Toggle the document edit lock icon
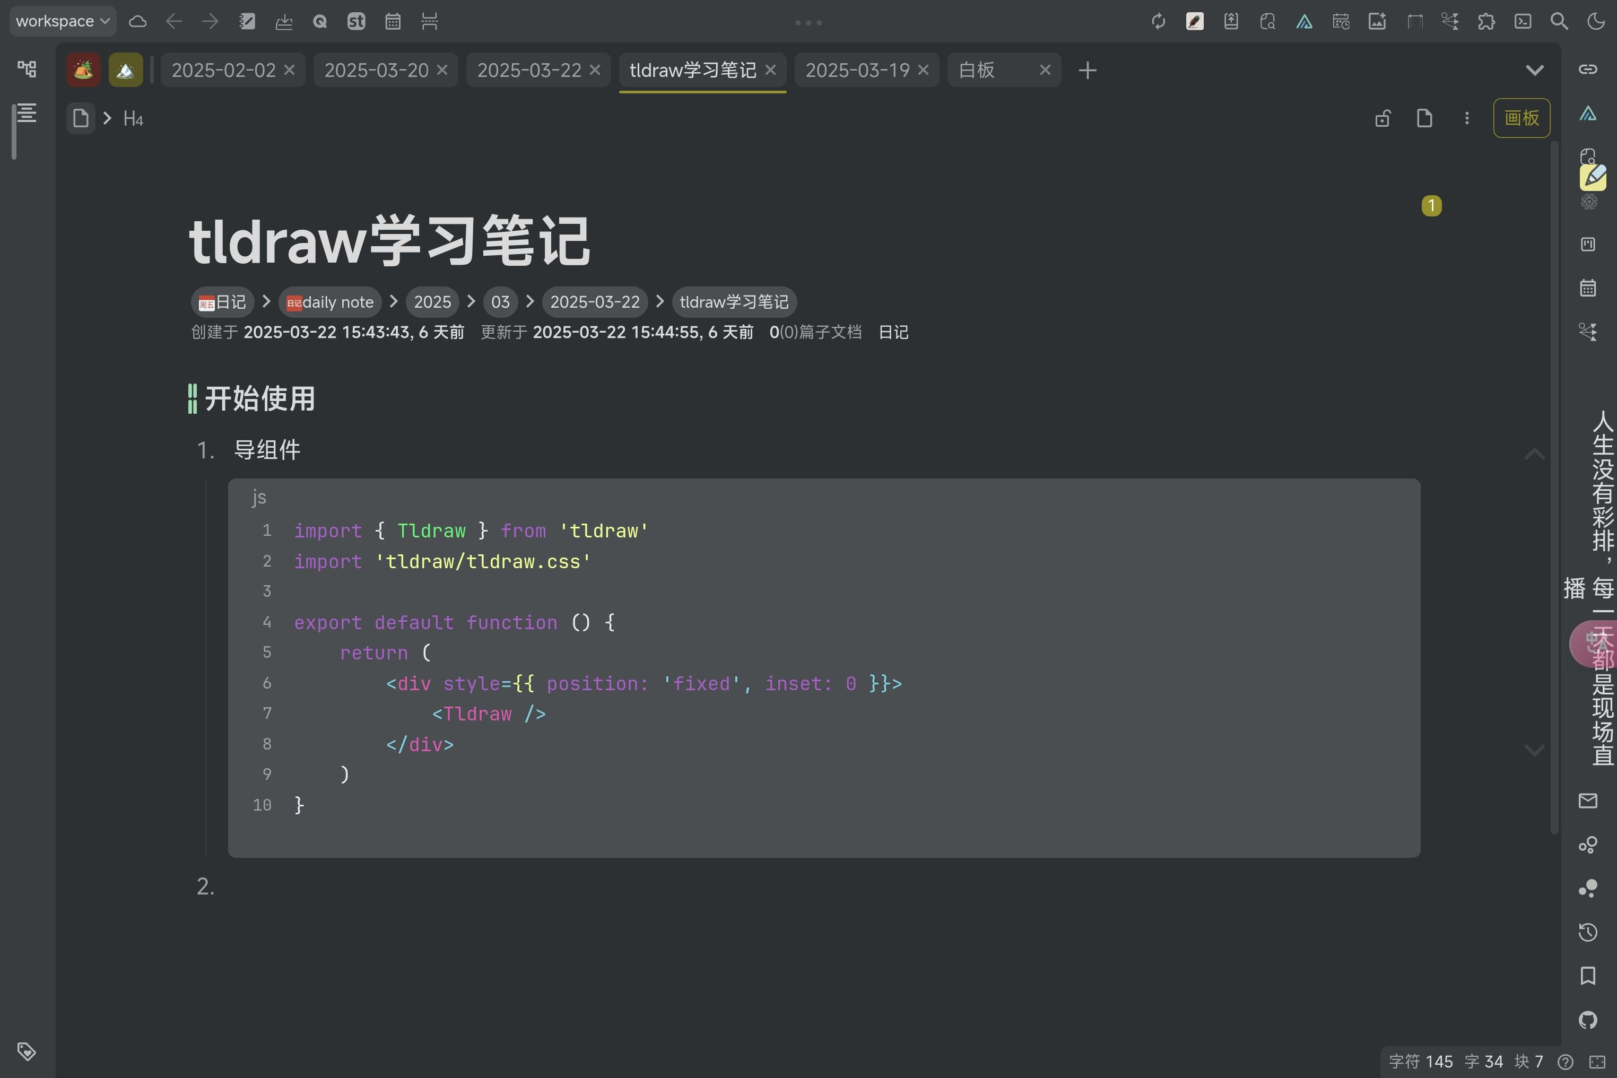The width and height of the screenshot is (1617, 1078). 1383,118
